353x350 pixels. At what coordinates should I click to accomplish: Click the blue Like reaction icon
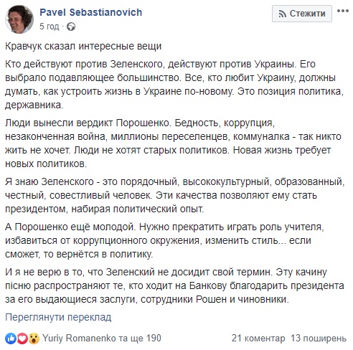[x=11, y=339]
